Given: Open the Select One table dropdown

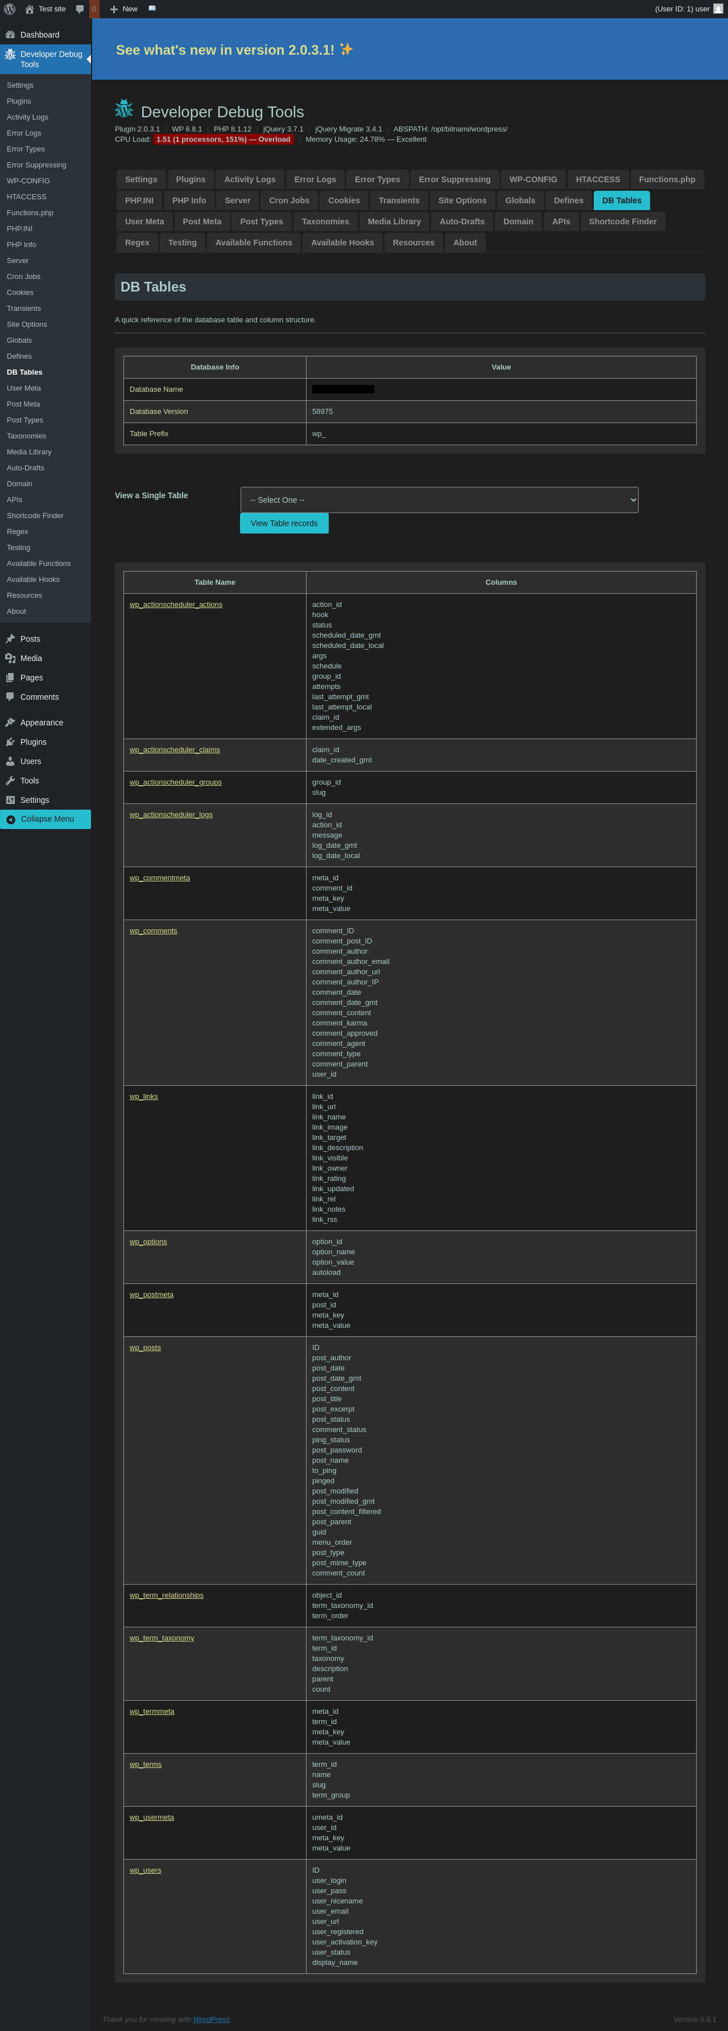Looking at the screenshot, I should (x=439, y=500).
